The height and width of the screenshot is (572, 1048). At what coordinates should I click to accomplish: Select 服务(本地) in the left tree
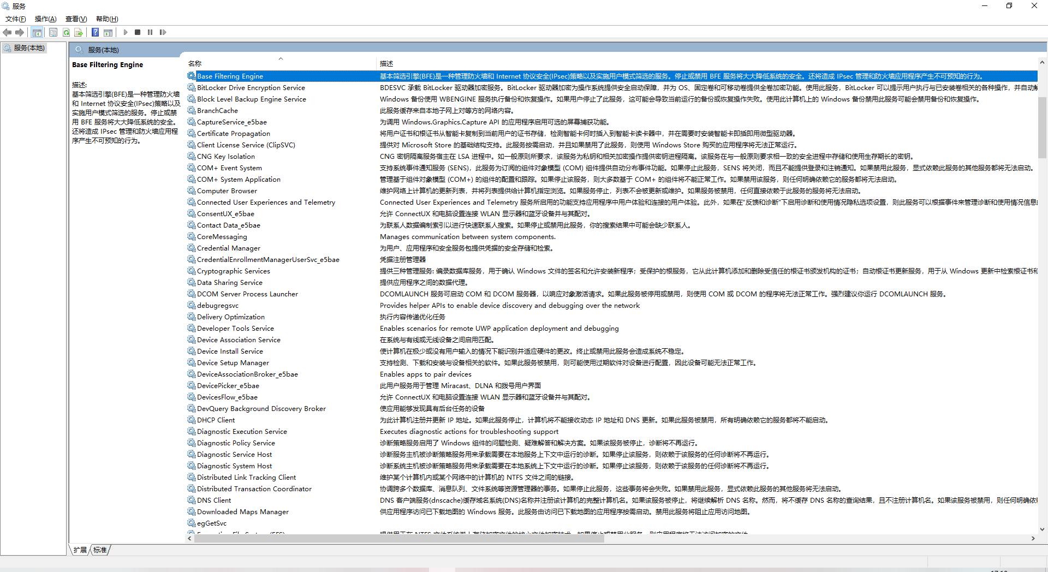point(29,48)
